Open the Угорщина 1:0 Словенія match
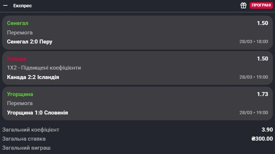The image size is (275, 154). (x=37, y=113)
